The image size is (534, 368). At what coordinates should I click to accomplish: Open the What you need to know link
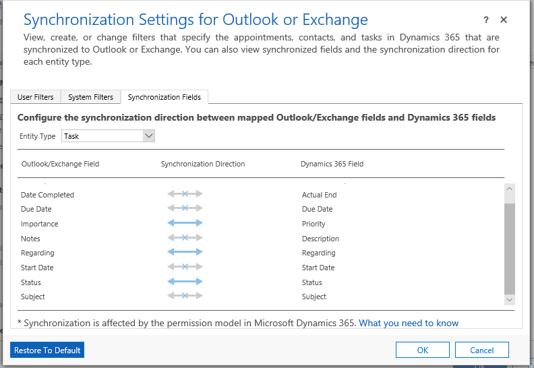409,323
